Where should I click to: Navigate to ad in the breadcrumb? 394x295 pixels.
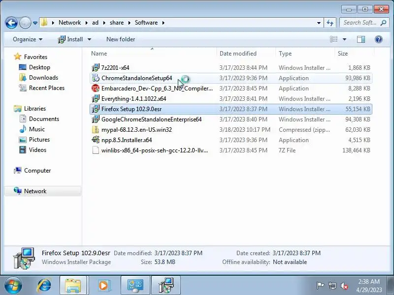(95, 23)
